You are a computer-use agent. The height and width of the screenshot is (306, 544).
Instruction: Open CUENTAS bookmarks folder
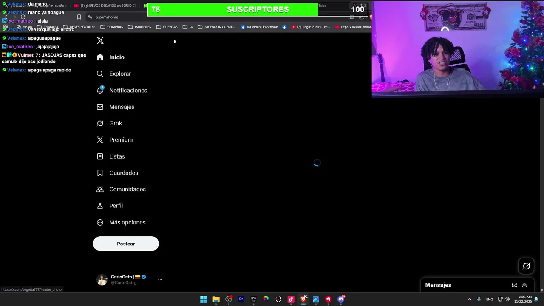click(x=167, y=27)
